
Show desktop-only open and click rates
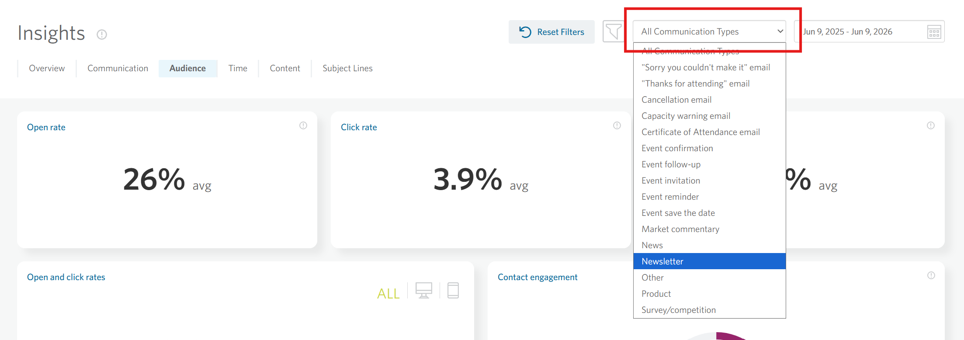pos(423,291)
